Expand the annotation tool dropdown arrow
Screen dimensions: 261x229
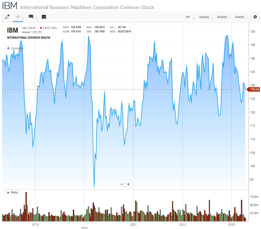[36, 18]
